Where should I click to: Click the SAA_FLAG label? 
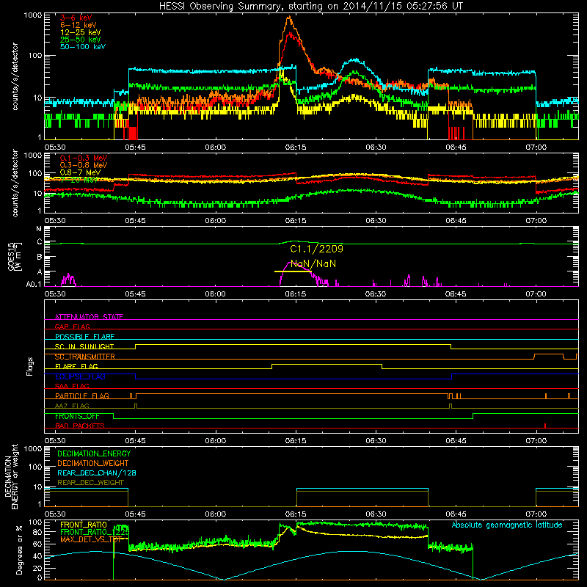click(72, 386)
